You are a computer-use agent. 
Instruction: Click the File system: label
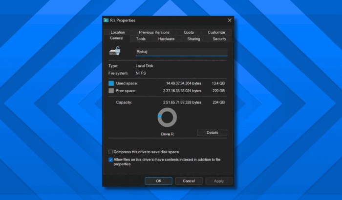[x=118, y=73]
